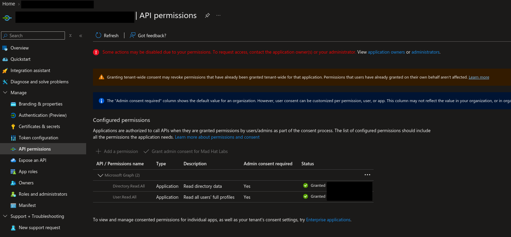The height and width of the screenshot is (237, 511).
Task: Open Microsoft Graph row ellipsis menu
Action: pyautogui.click(x=367, y=175)
